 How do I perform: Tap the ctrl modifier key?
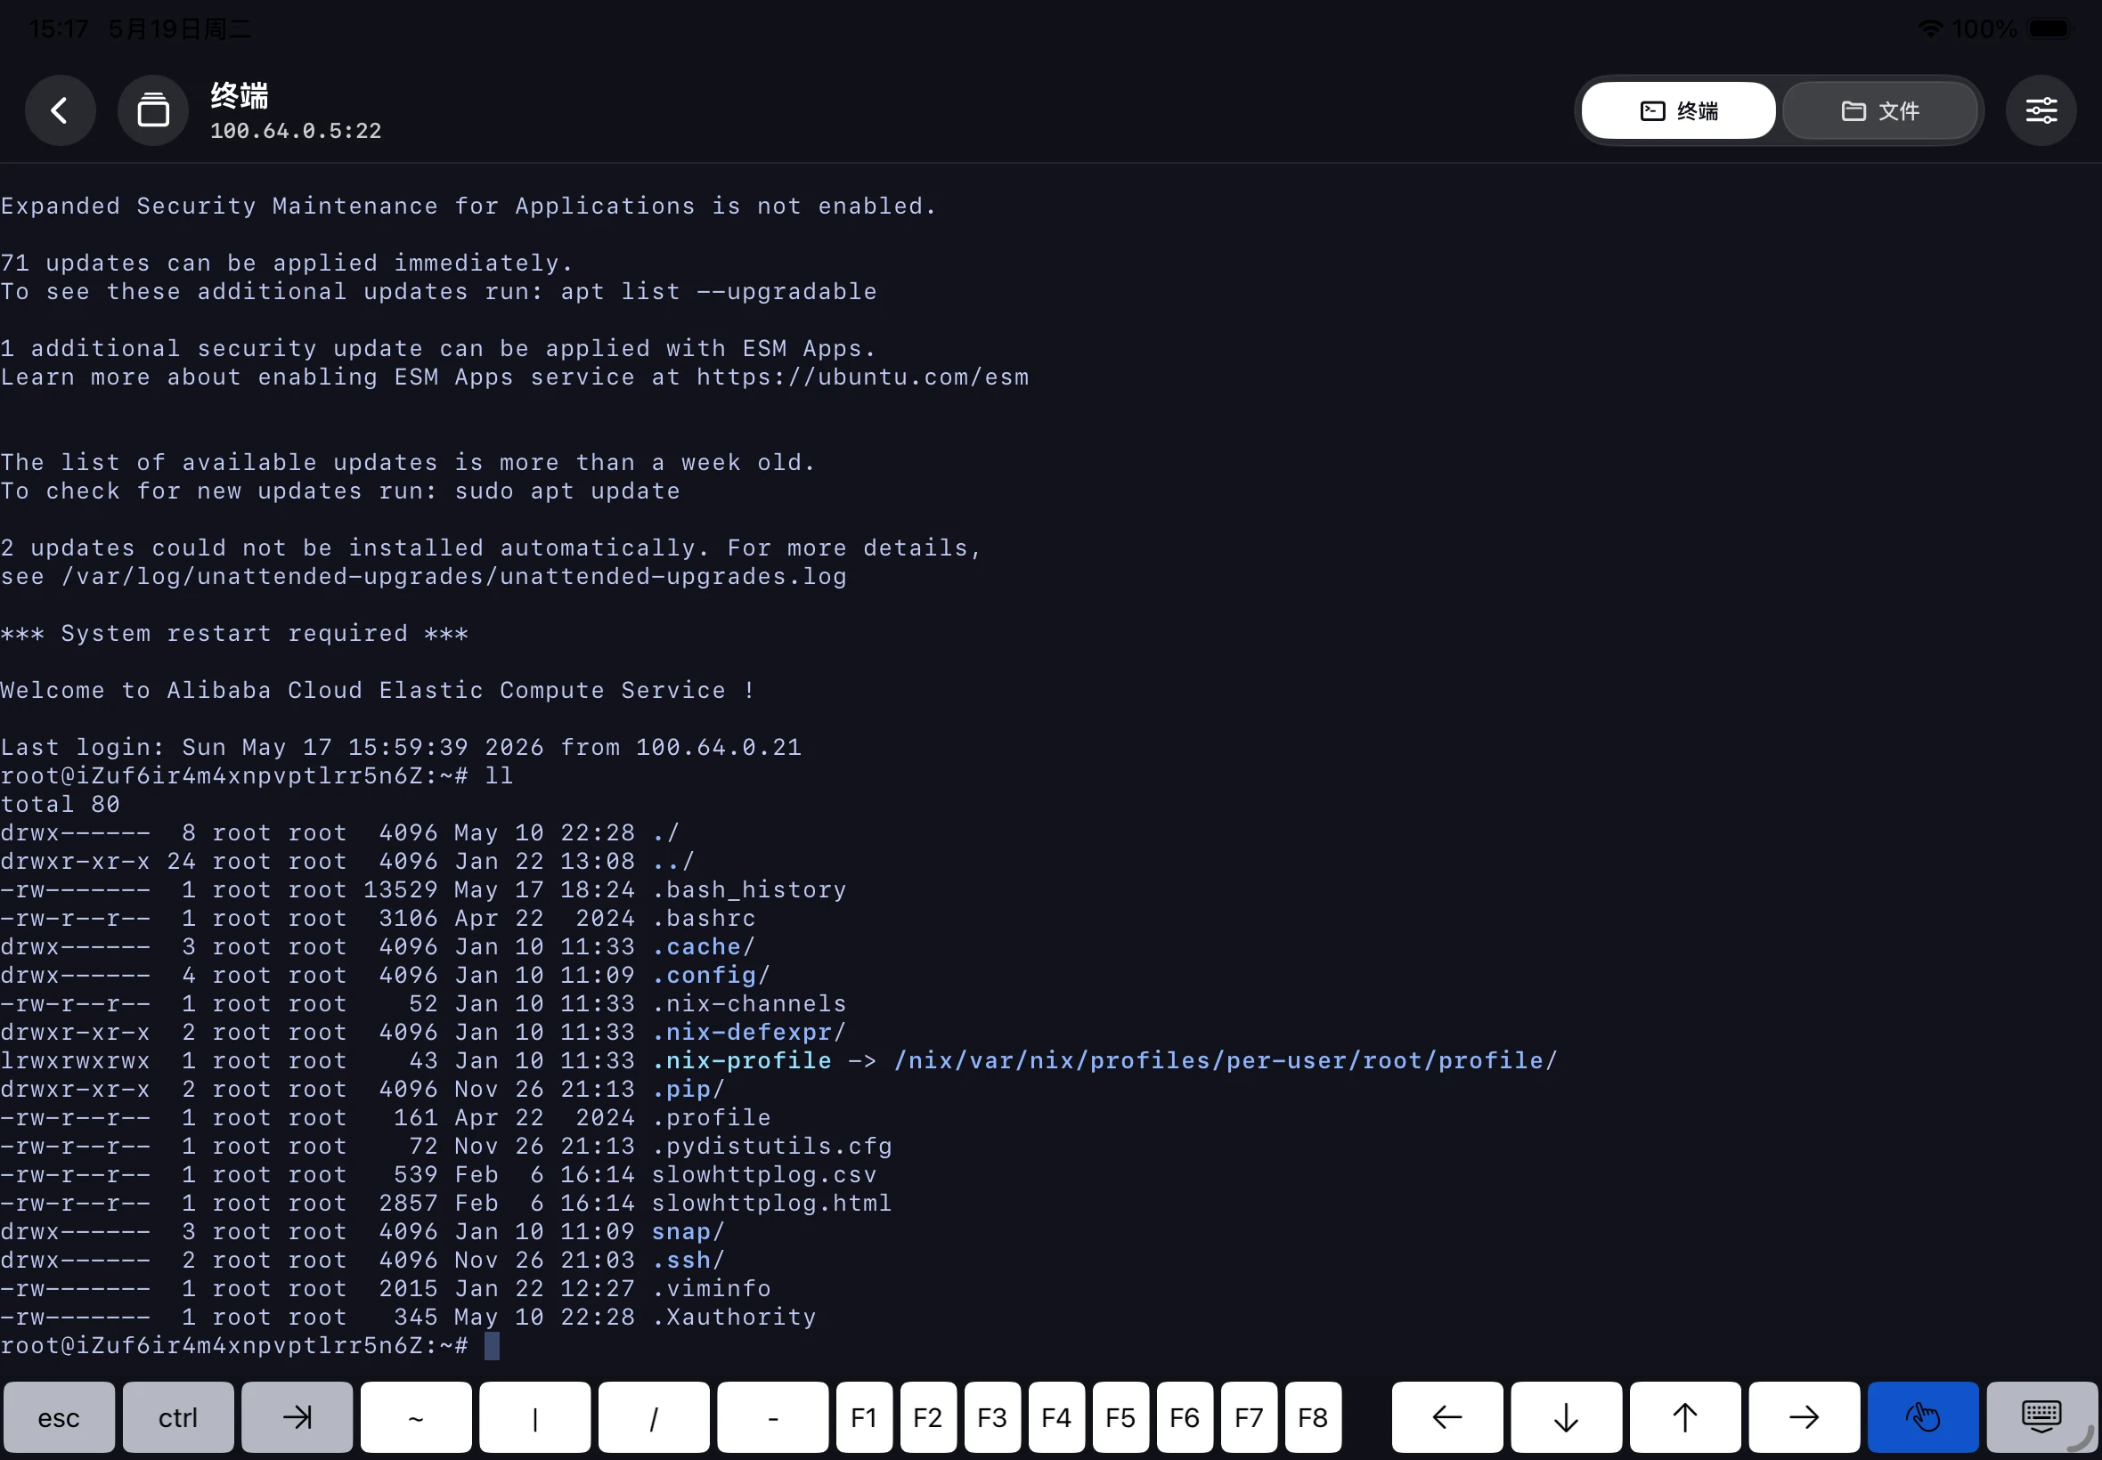pos(178,1417)
